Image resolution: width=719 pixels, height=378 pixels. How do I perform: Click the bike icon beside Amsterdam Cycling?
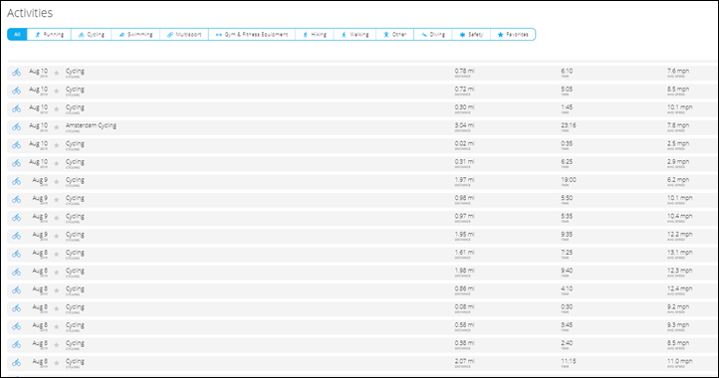click(17, 127)
